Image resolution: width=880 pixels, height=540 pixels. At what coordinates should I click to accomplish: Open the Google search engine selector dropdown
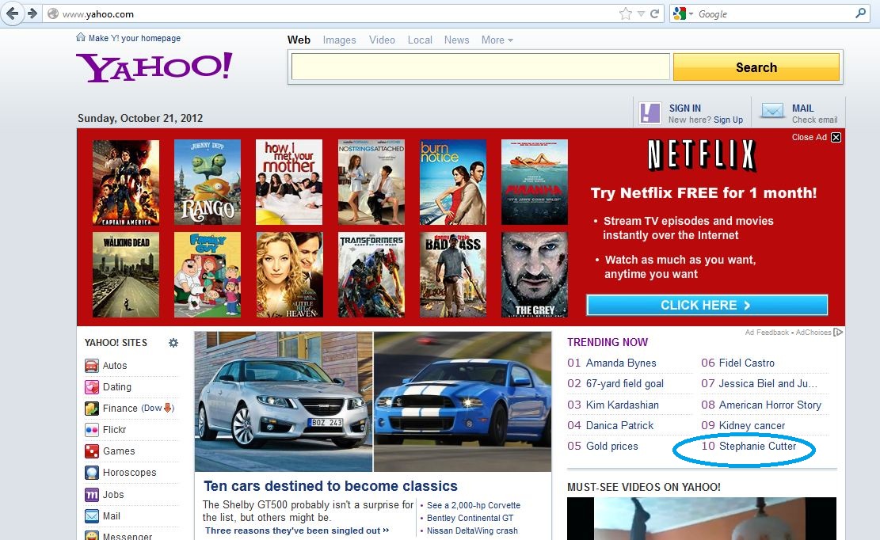(x=683, y=13)
